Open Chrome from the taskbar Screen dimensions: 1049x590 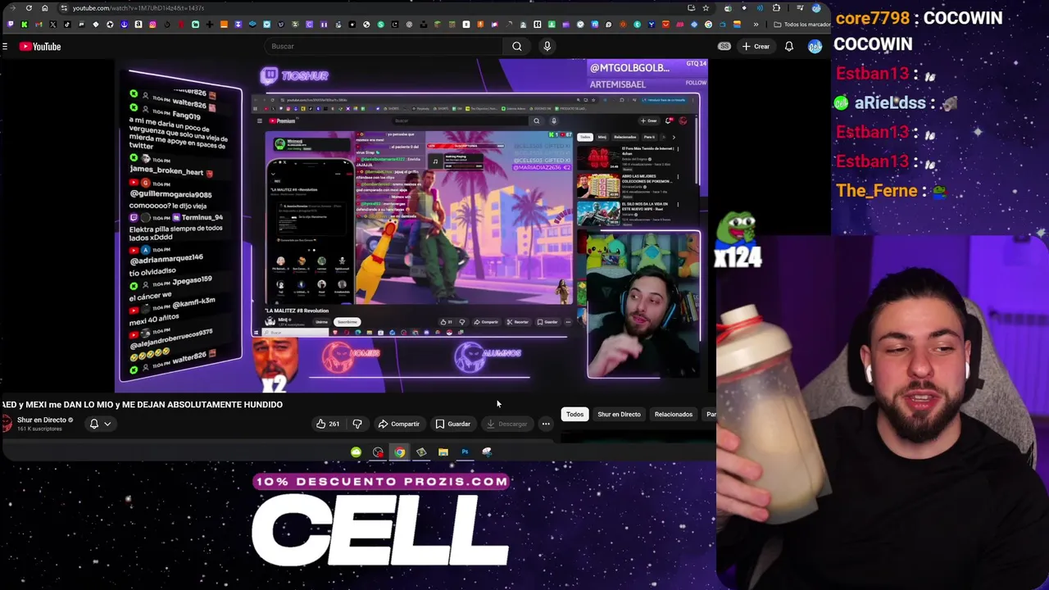coord(399,452)
